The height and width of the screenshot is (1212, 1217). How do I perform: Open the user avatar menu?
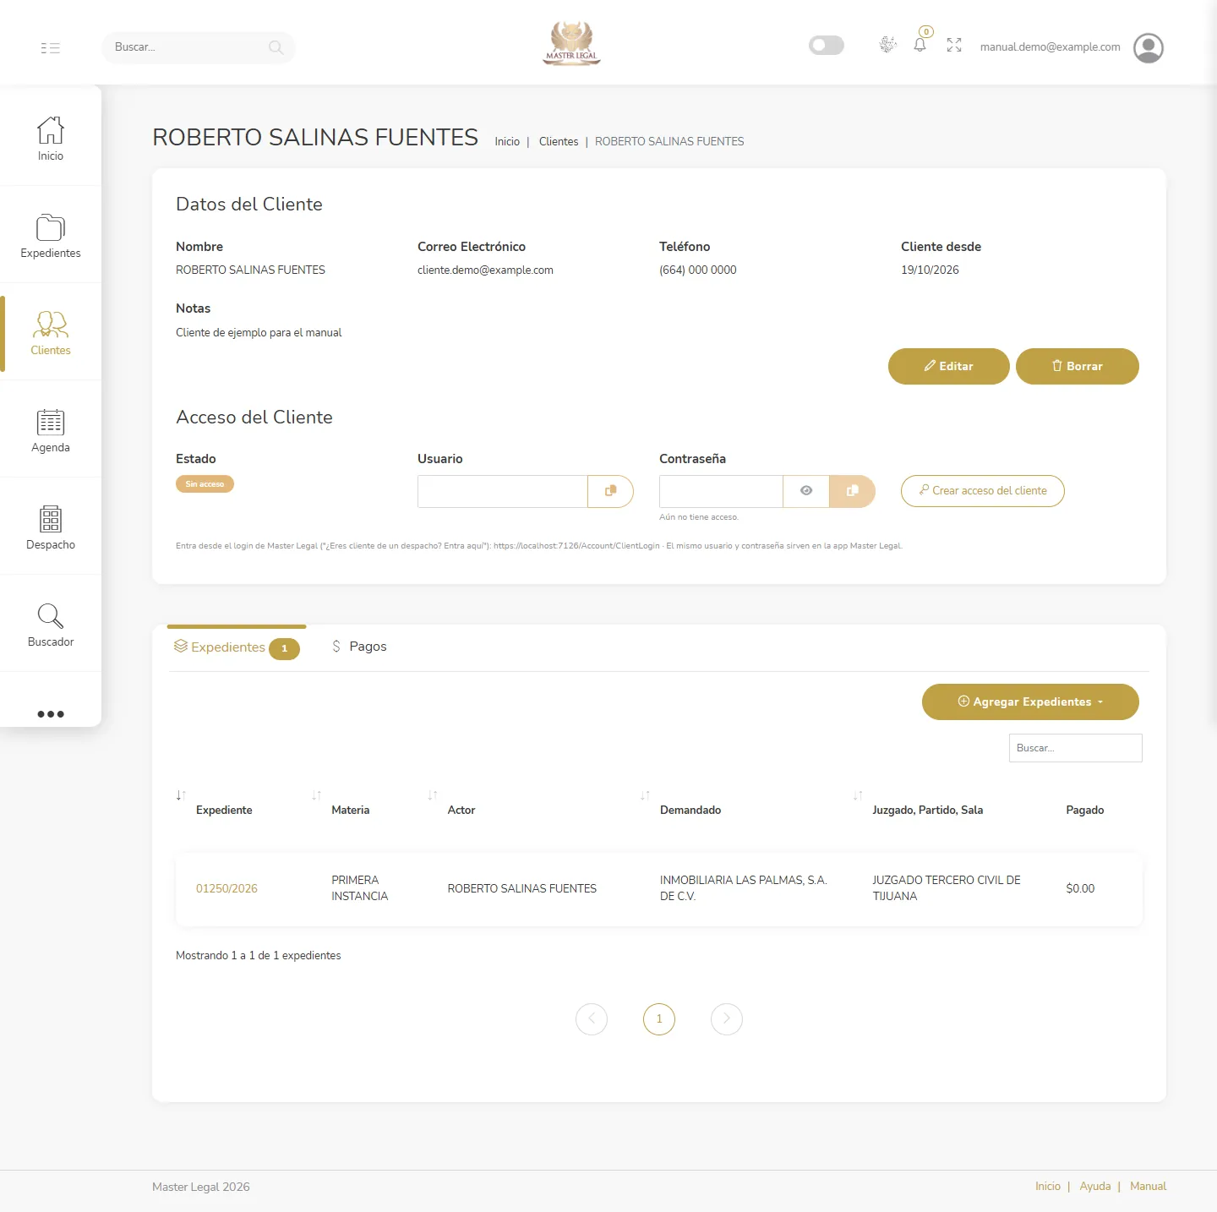(1148, 47)
